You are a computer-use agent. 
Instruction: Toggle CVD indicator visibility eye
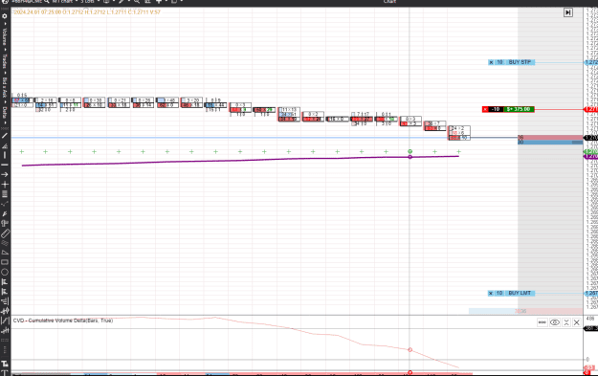click(555, 322)
